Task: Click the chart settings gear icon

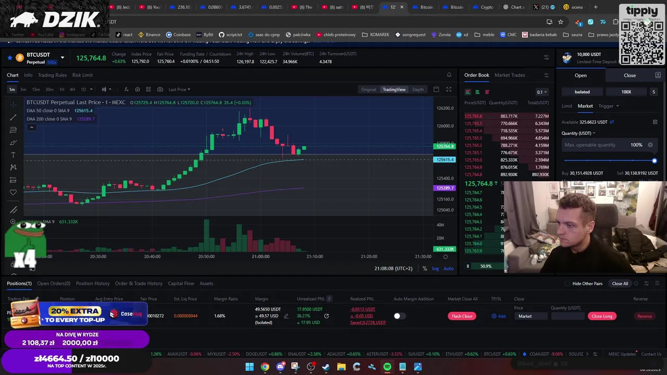Action: click(446, 257)
